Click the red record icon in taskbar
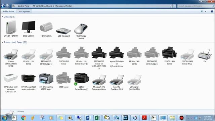215x121 pixels. [x=181, y=118]
